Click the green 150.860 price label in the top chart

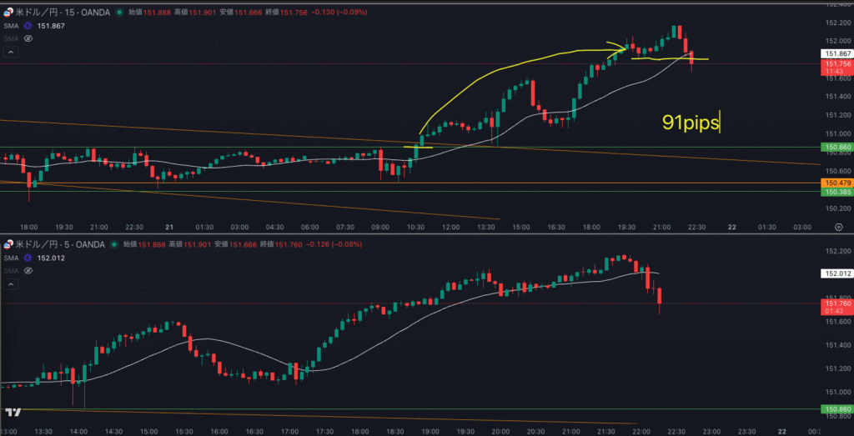point(836,148)
